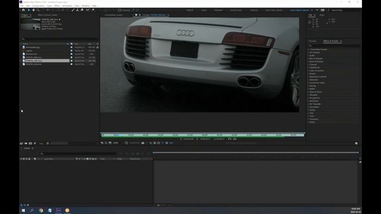Click the timeline work area bar
Screen dimensions: 381x214
[x=255, y=153]
